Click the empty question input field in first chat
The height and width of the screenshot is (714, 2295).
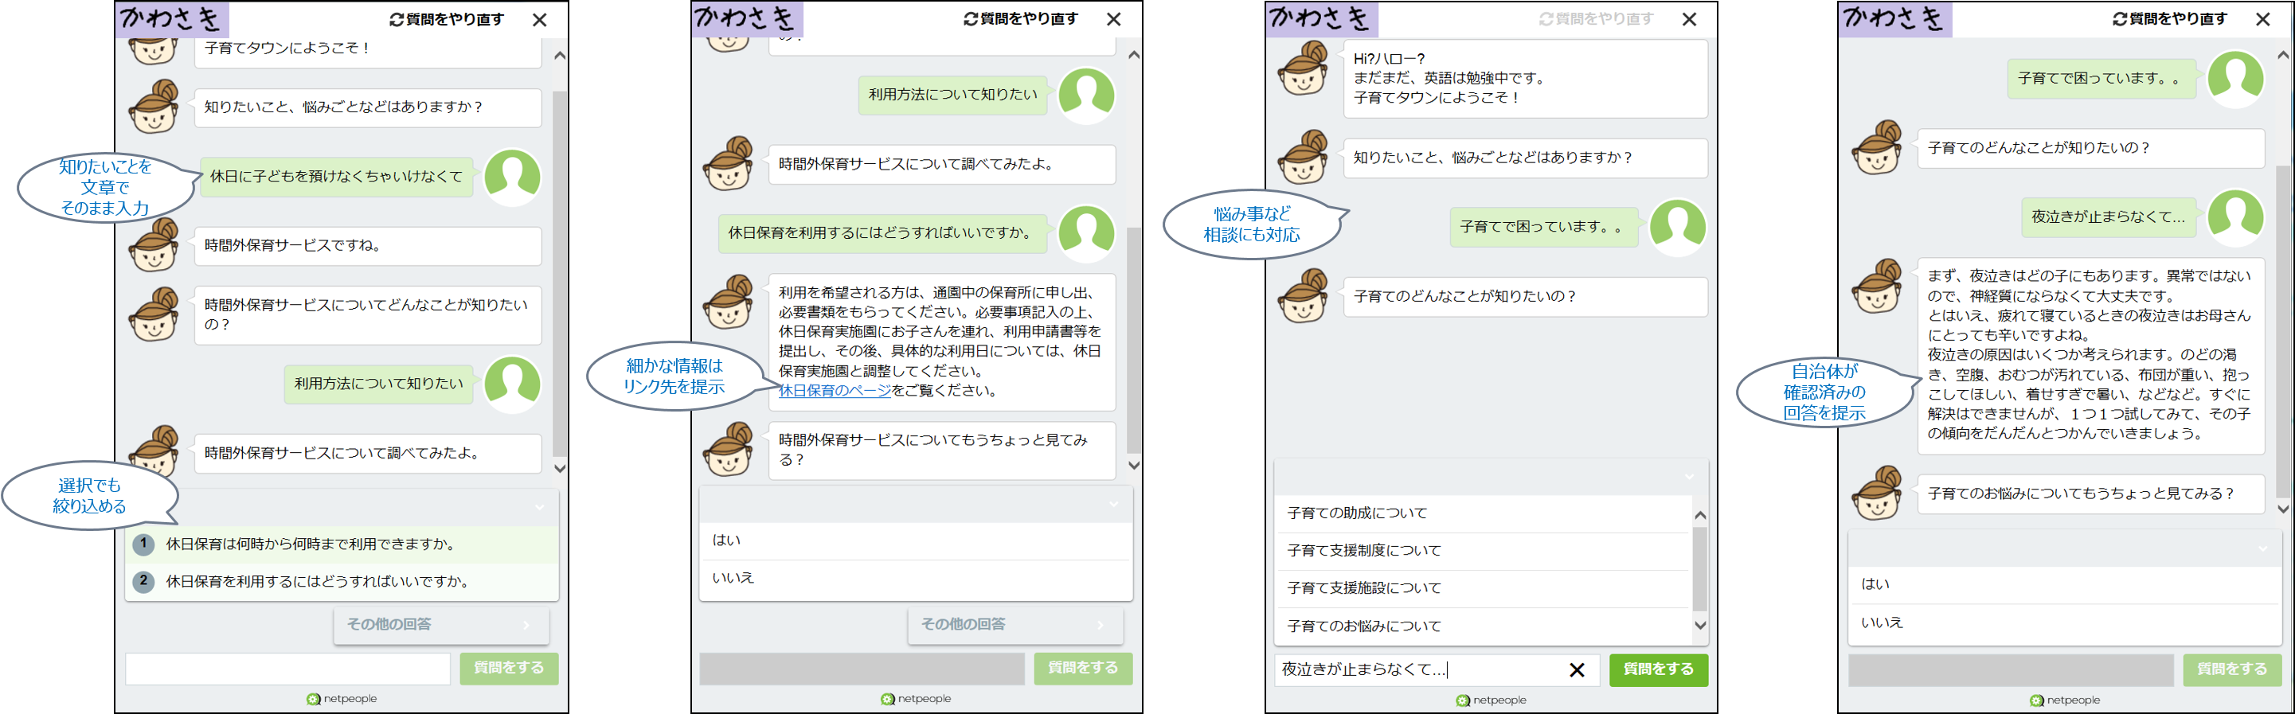coord(287,669)
